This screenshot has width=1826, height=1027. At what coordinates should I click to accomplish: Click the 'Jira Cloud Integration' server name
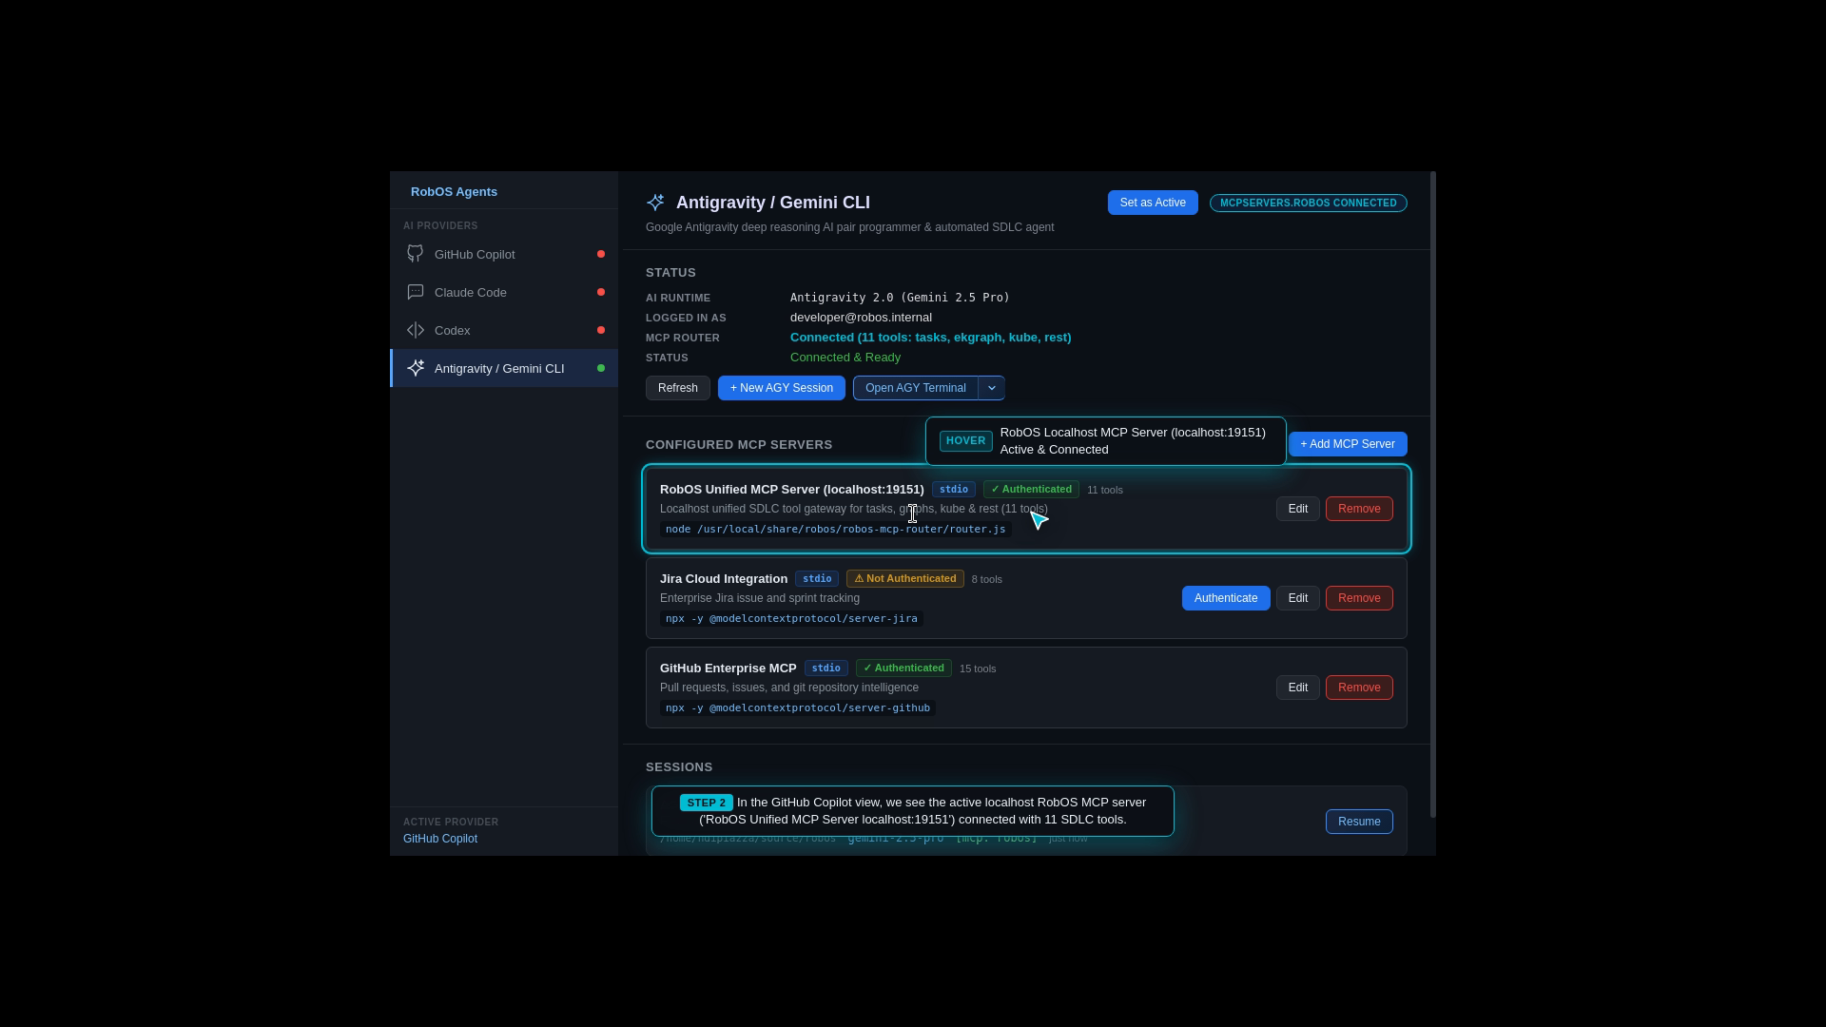point(724,579)
